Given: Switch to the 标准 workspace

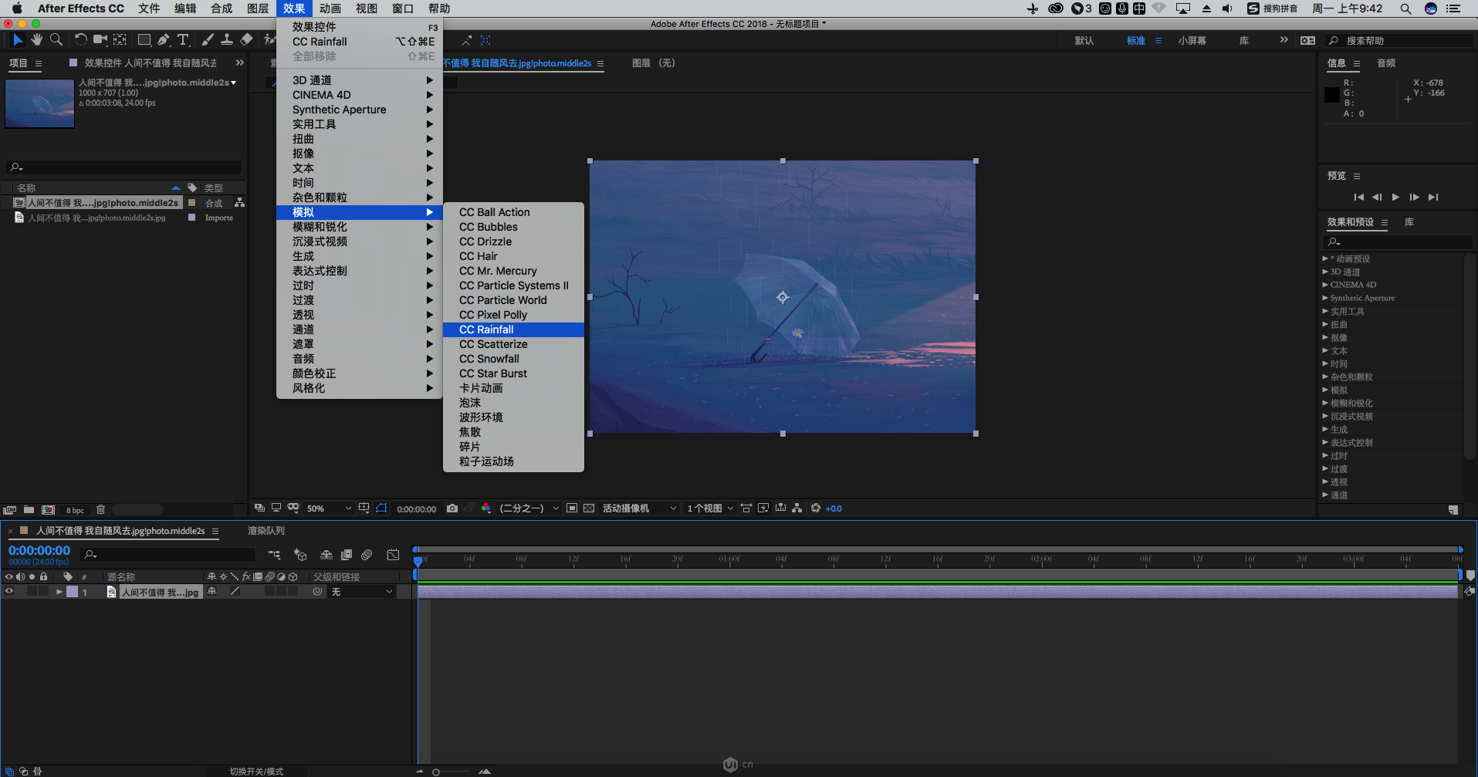Looking at the screenshot, I should [x=1135, y=41].
